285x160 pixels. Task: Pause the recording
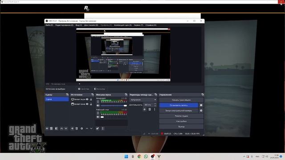[x=201, y=105]
